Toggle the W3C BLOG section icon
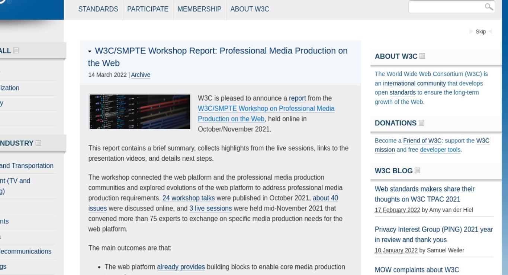This screenshot has width=508, height=275. pyautogui.click(x=417, y=171)
